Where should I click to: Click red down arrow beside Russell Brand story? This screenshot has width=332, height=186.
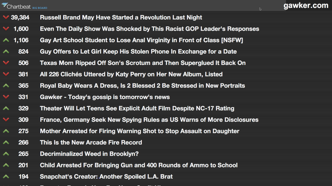[x=6, y=17]
